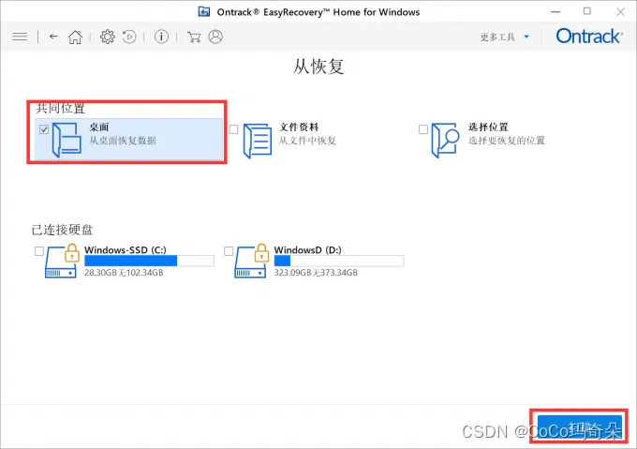
Task: Check the 文件资料 checkbox
Action: pyautogui.click(x=233, y=129)
